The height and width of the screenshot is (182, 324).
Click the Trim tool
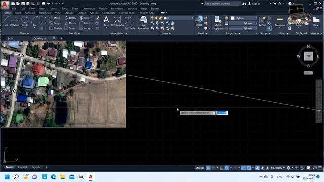pyautogui.click(x=85, y=18)
